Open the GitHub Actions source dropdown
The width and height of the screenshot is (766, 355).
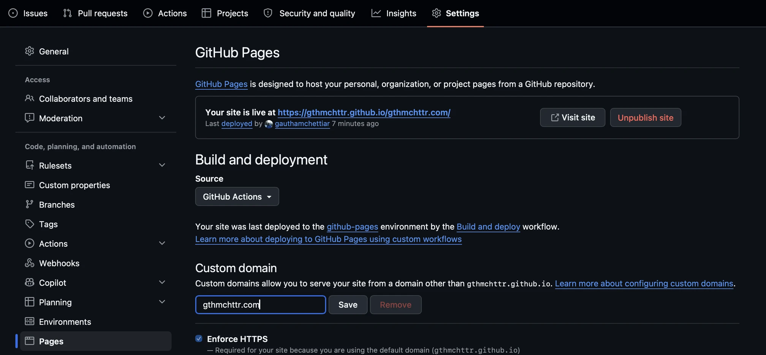tap(237, 197)
